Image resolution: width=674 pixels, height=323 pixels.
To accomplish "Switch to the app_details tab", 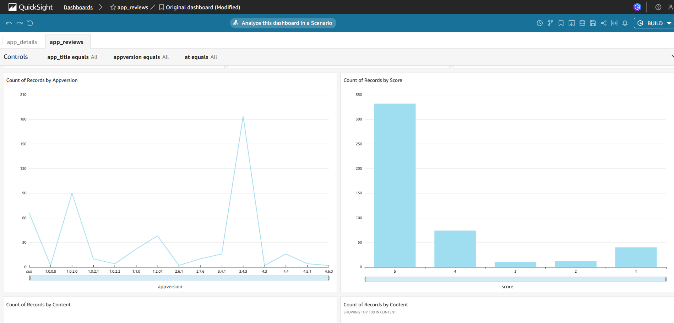I will [22, 42].
